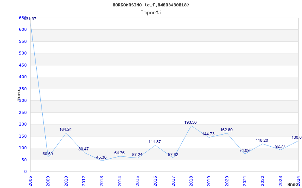302x188 pixels.
Task: Click the data label 92.77
Action: pos(280,146)
